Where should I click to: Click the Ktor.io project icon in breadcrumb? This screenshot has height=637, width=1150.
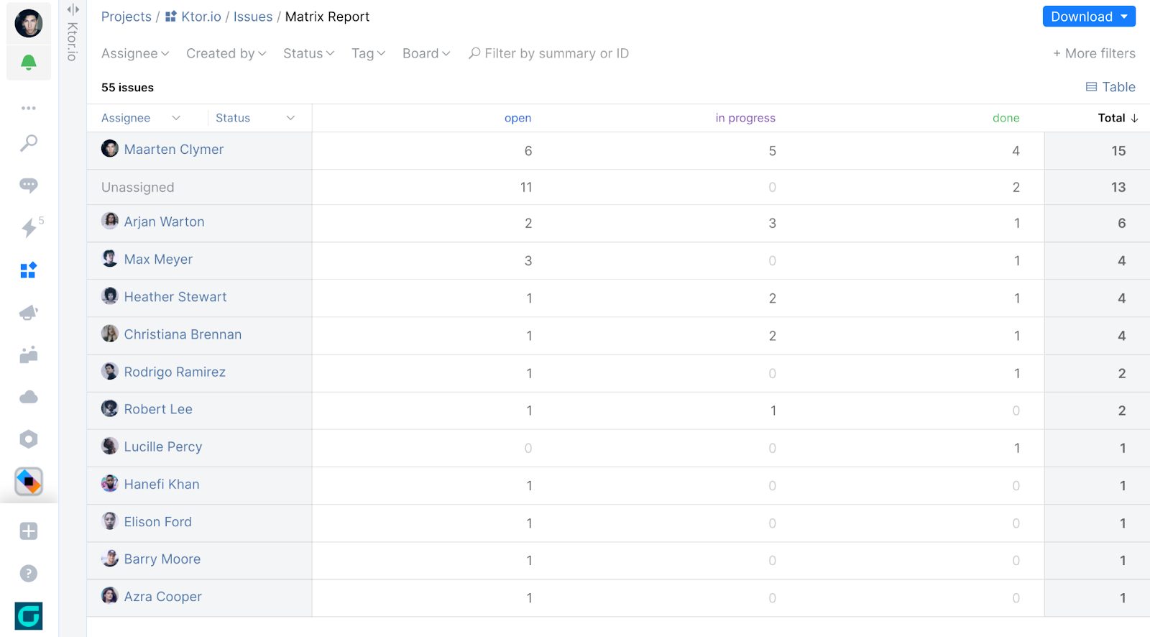tap(171, 17)
